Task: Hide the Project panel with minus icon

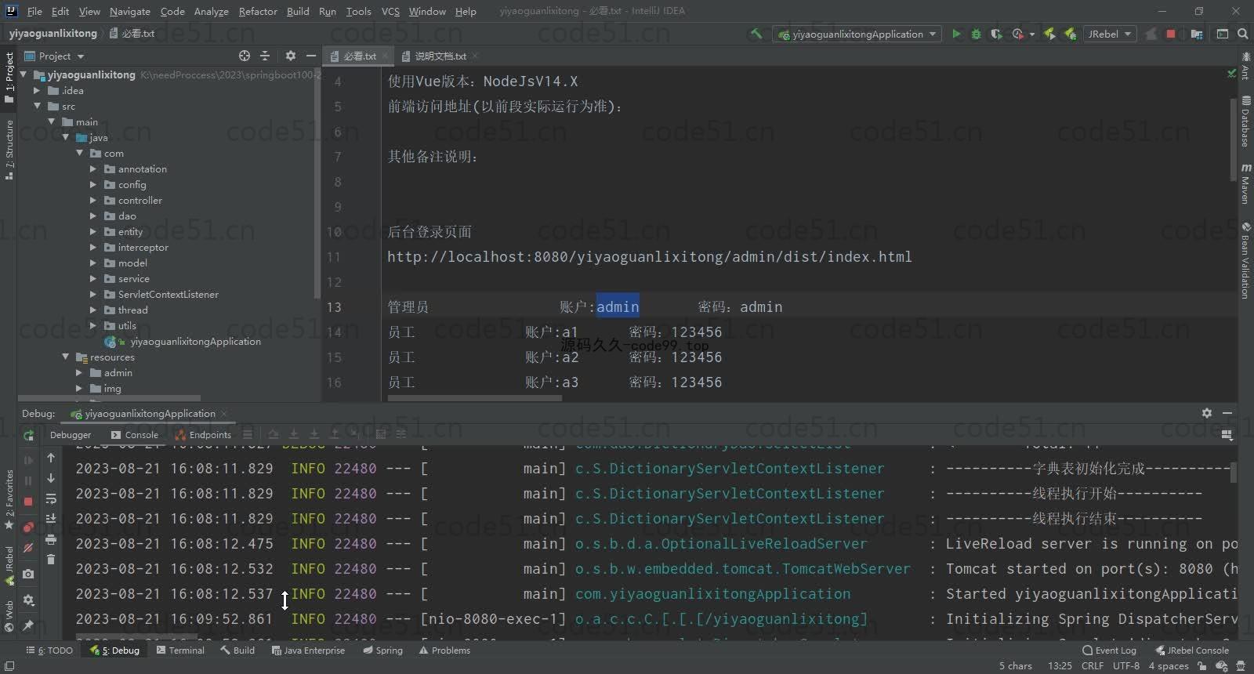Action: [311, 56]
